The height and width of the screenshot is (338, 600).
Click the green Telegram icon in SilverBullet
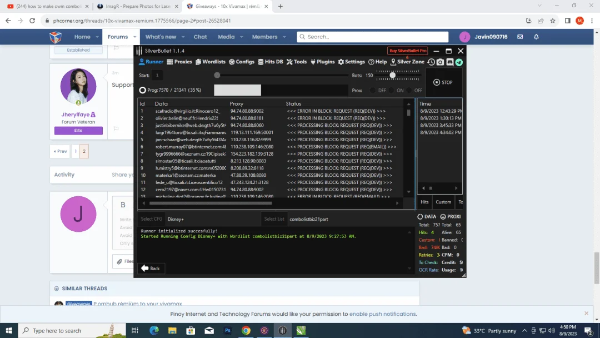tap(459, 62)
